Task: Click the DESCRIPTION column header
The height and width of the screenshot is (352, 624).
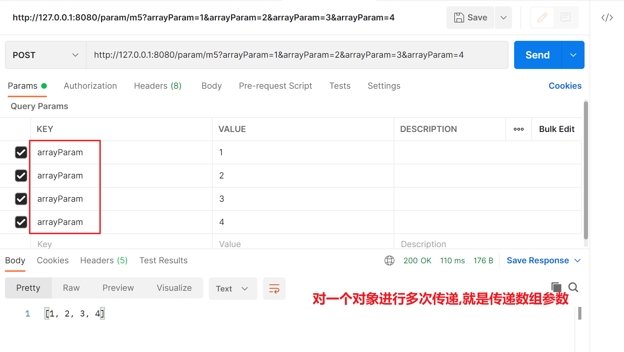Action: [x=429, y=129]
